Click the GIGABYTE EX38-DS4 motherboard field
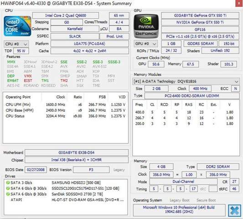 [77, 152]
